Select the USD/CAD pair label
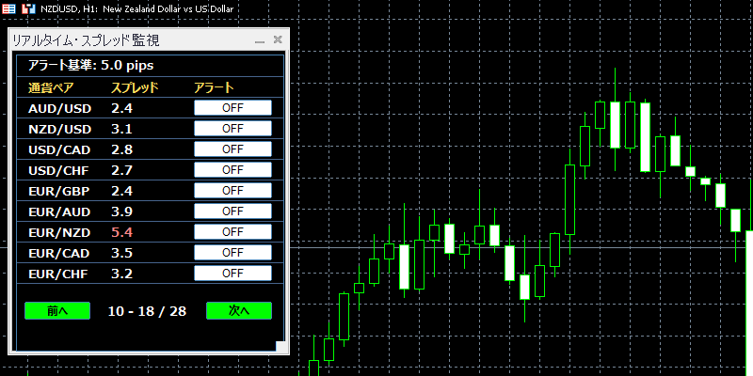 point(59,149)
